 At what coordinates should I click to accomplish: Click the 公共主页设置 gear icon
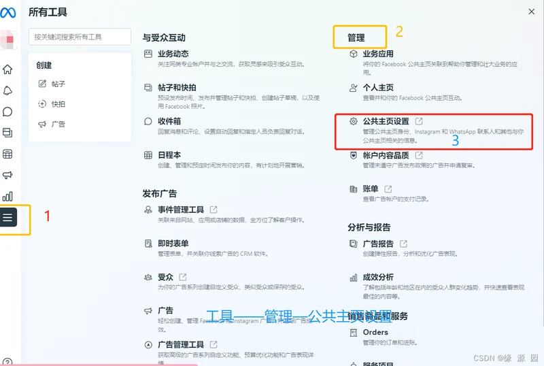point(353,121)
